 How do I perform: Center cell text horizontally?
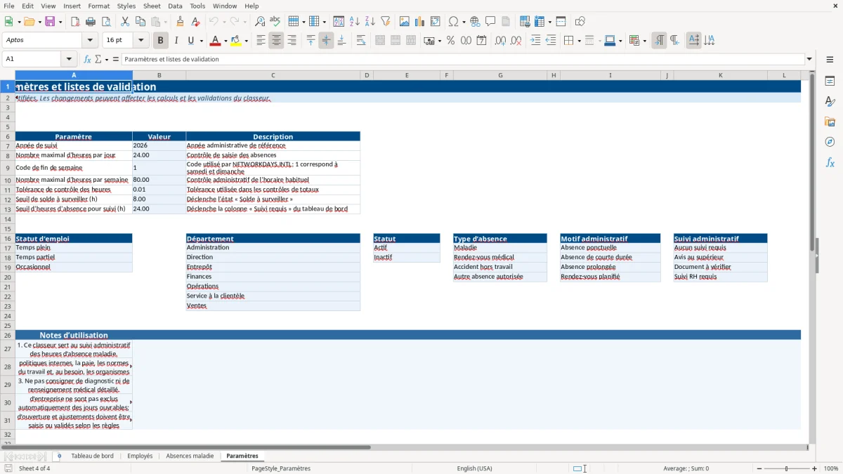276,41
